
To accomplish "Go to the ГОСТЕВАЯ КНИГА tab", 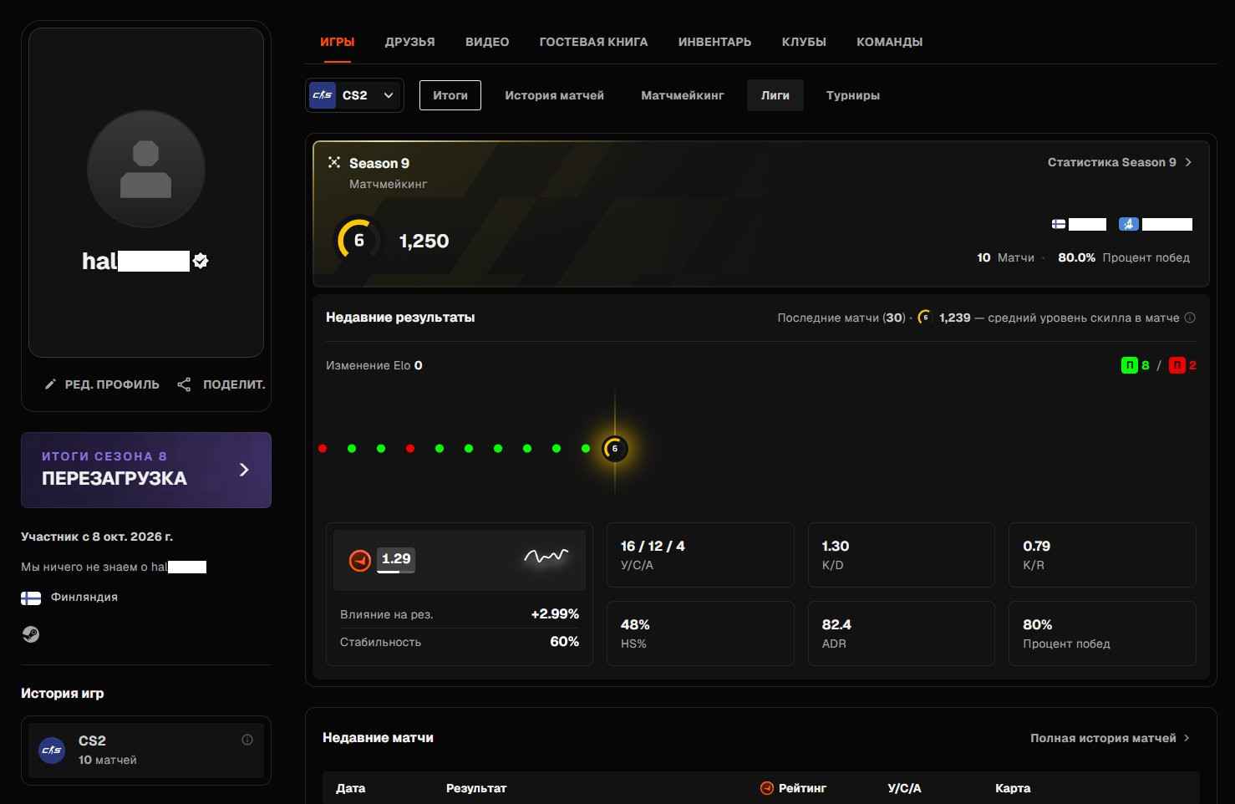I will click(x=593, y=42).
